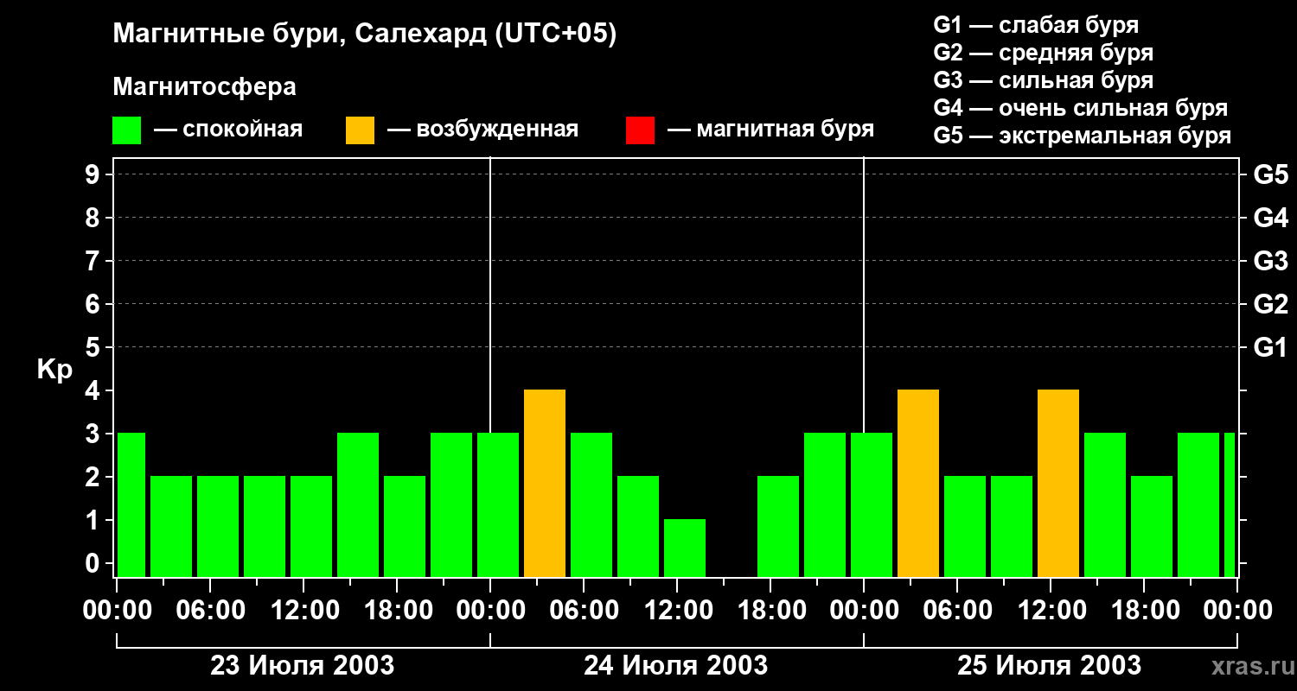Screen dimensions: 1297x691
Task: Click the first green bar on 23 Июля
Action: tap(131, 505)
